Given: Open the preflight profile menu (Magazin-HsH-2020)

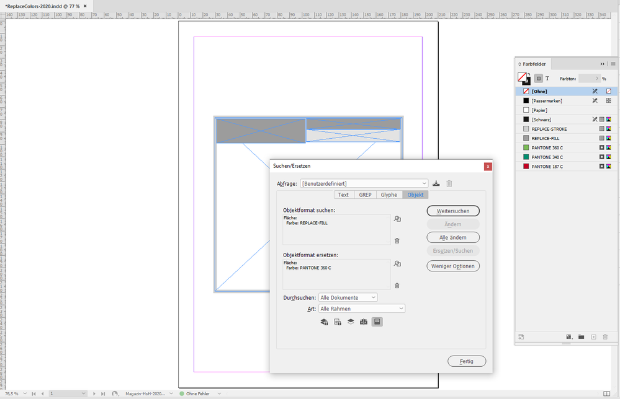Looking at the screenshot, I should 171,393.
